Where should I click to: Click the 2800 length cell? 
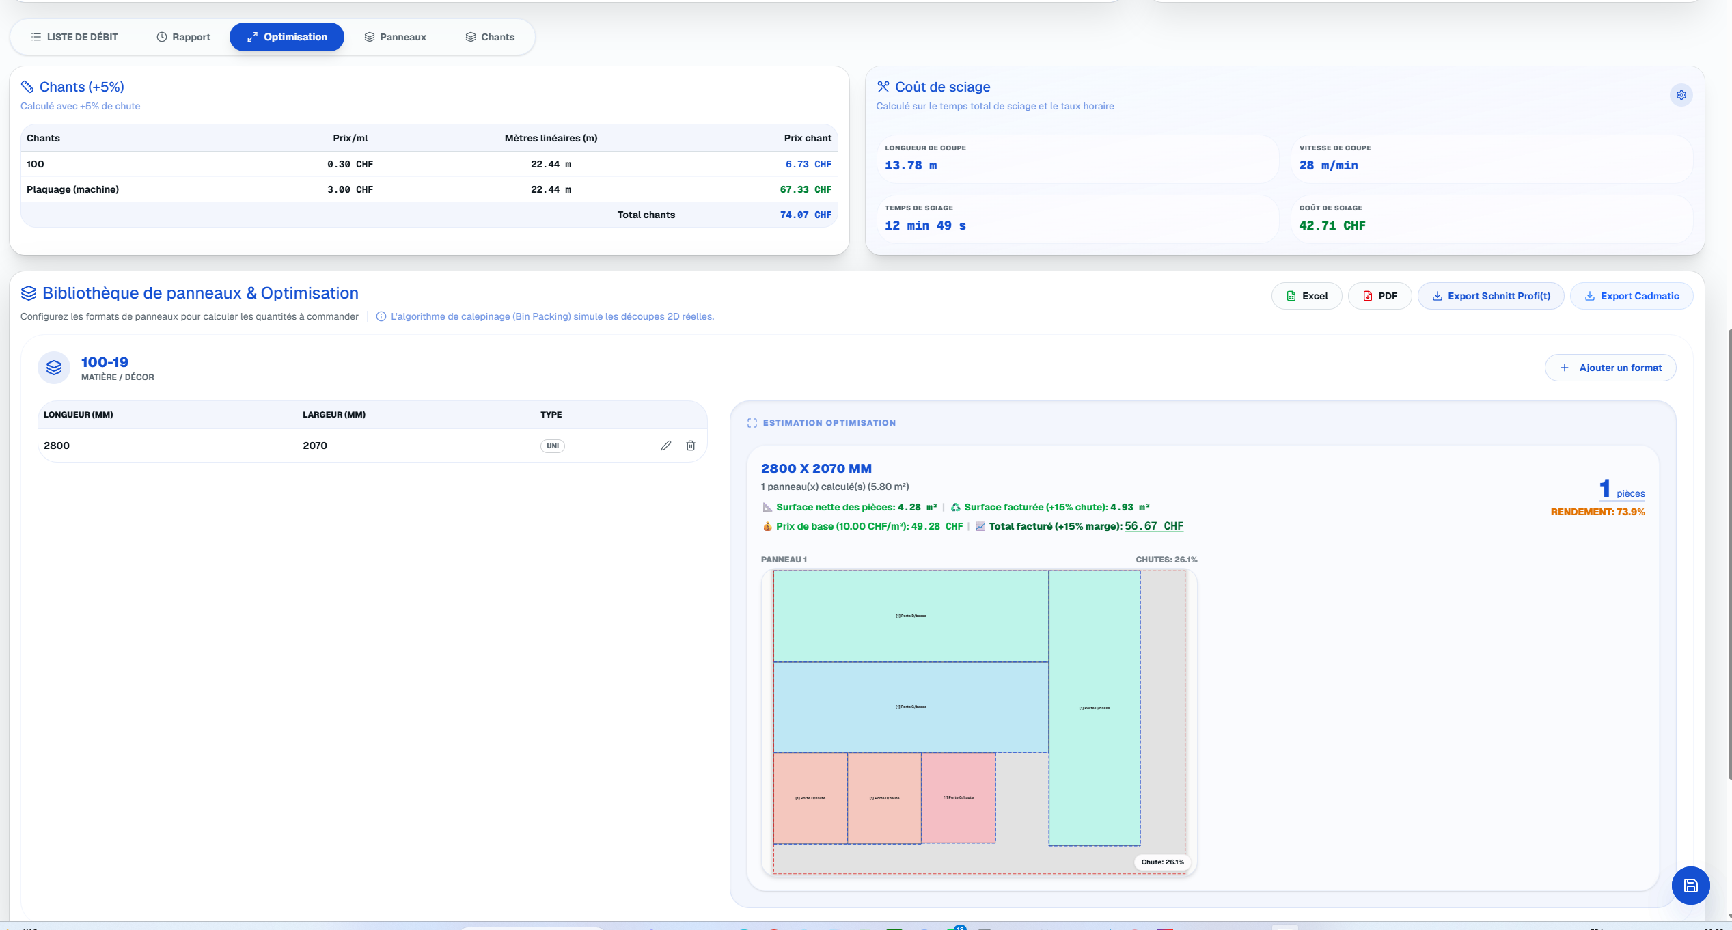tap(57, 446)
